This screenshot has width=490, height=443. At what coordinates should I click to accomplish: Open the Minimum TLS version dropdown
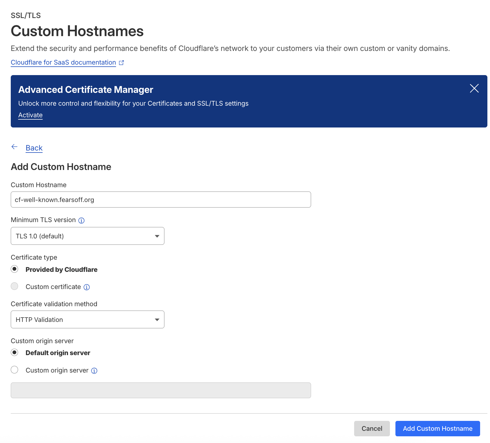pos(87,236)
